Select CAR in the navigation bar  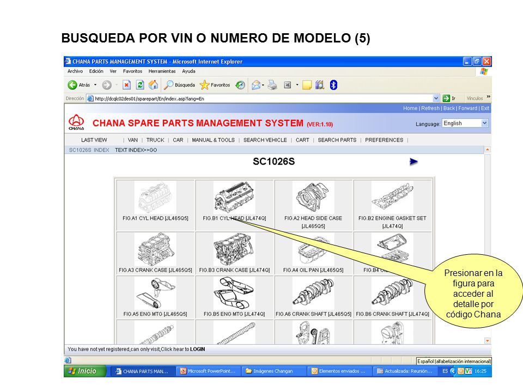[x=178, y=140]
